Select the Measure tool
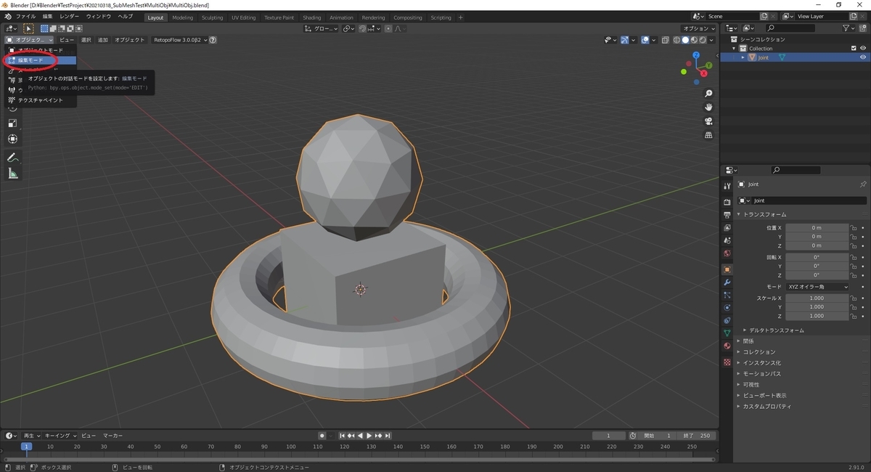The height and width of the screenshot is (472, 871). click(x=12, y=174)
